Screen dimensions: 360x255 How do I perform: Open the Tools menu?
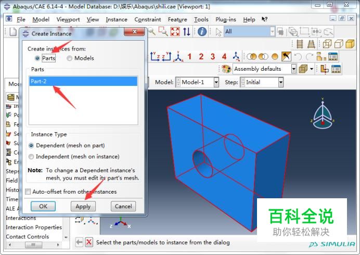[x=201, y=20]
